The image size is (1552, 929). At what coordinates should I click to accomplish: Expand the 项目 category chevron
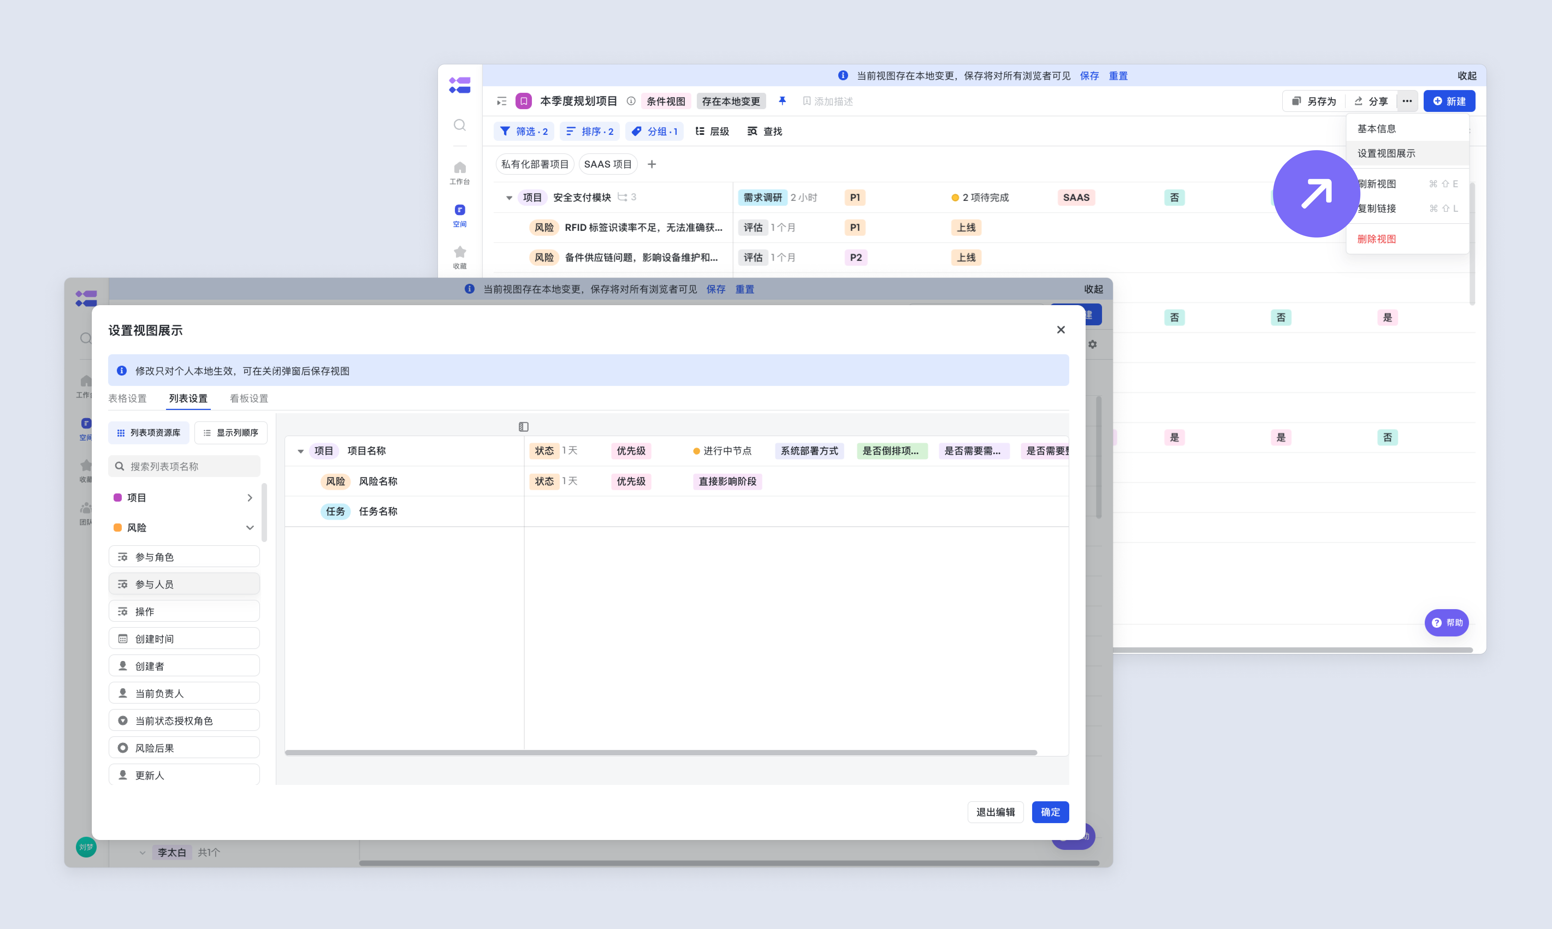[x=250, y=498]
